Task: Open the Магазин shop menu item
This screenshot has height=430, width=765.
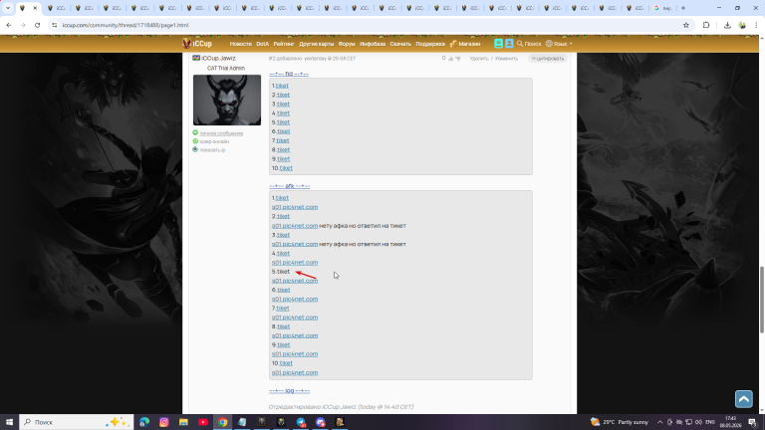Action: point(465,44)
